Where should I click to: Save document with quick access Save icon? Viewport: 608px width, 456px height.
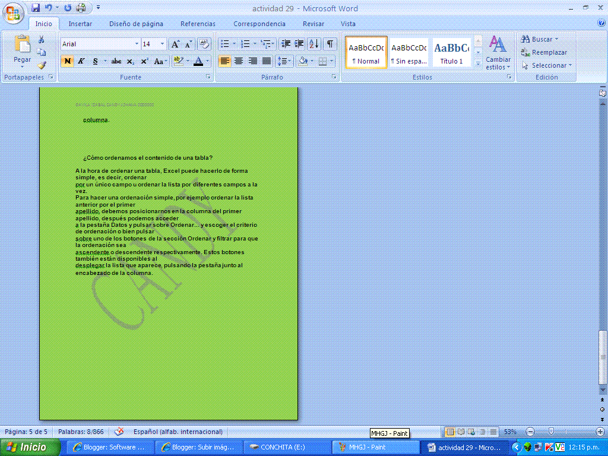coord(36,7)
